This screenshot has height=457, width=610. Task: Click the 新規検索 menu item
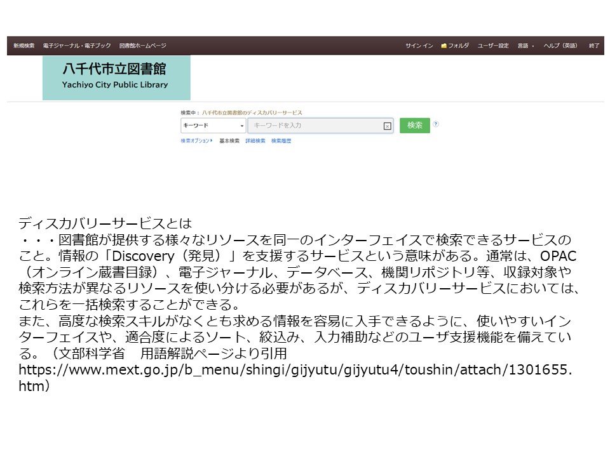coord(24,46)
